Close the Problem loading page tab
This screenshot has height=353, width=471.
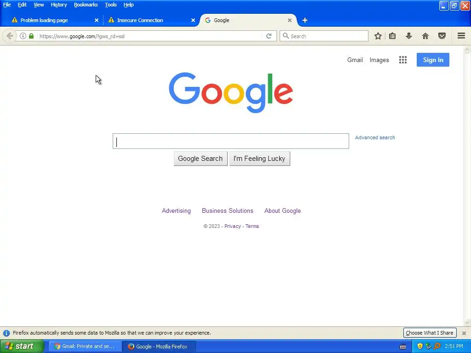97,20
